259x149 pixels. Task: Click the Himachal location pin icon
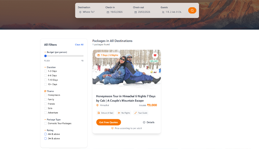point(98,105)
